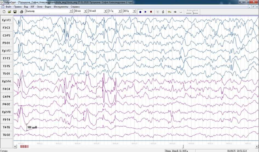Open the Инструменты menu
259x152 pixels.
point(61,6)
